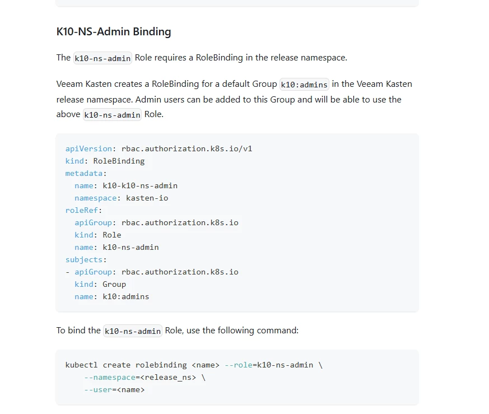489x414 pixels.
Task: Click the subjects key in YAML
Action: [x=84, y=259]
